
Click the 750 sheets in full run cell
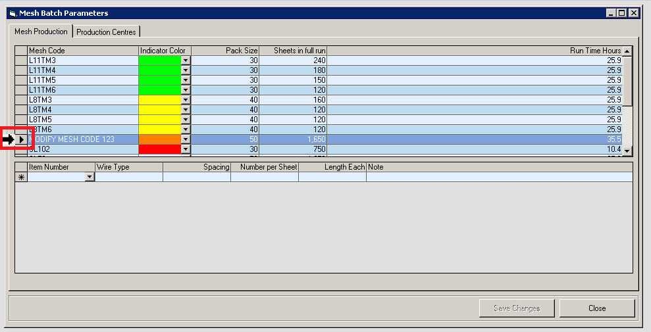tap(293, 149)
